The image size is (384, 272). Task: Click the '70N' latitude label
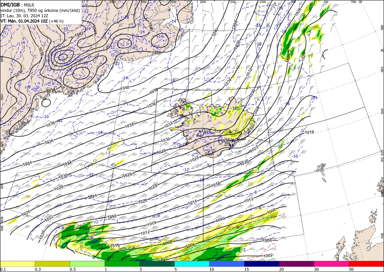(353, 2)
